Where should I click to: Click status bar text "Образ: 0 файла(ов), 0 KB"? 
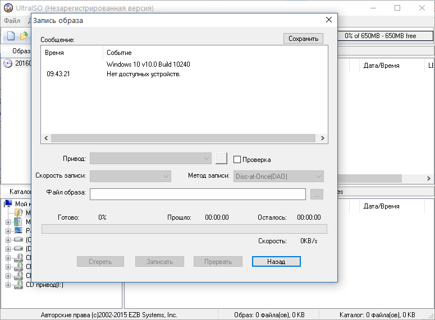[269, 315]
